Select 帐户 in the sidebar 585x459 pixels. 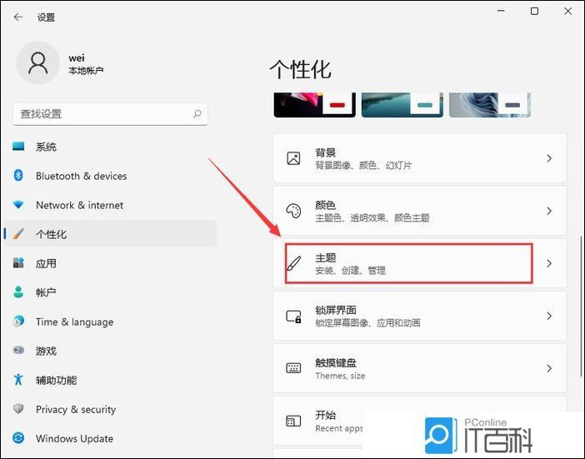pyautogui.click(x=111, y=292)
